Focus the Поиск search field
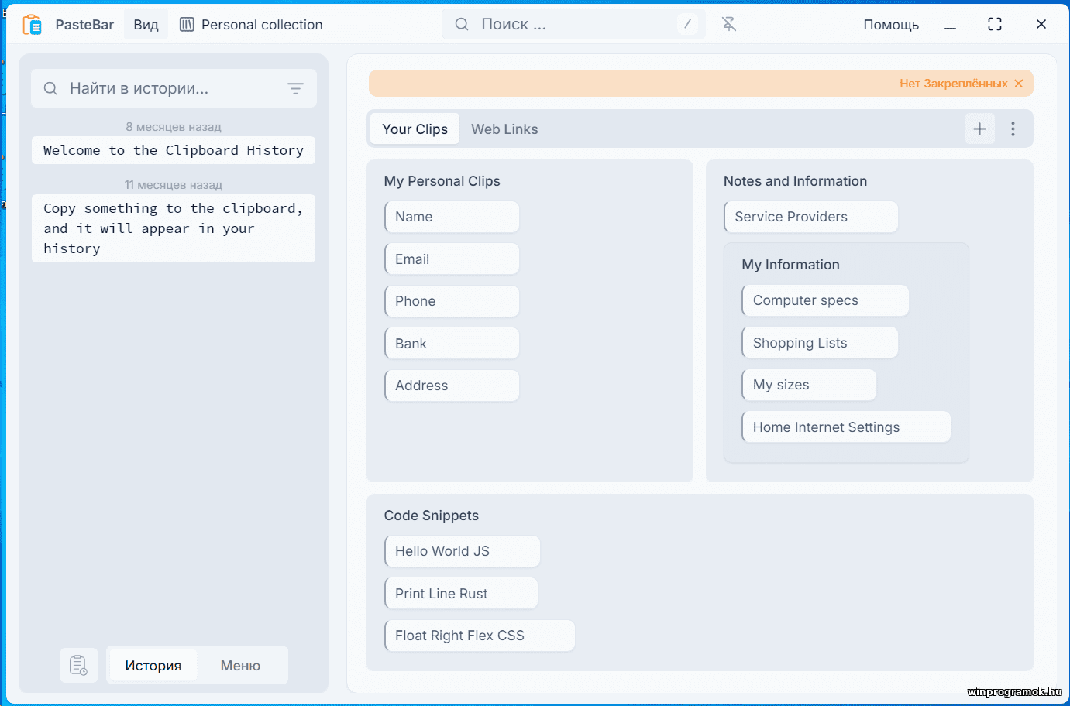1070x706 pixels. (573, 24)
